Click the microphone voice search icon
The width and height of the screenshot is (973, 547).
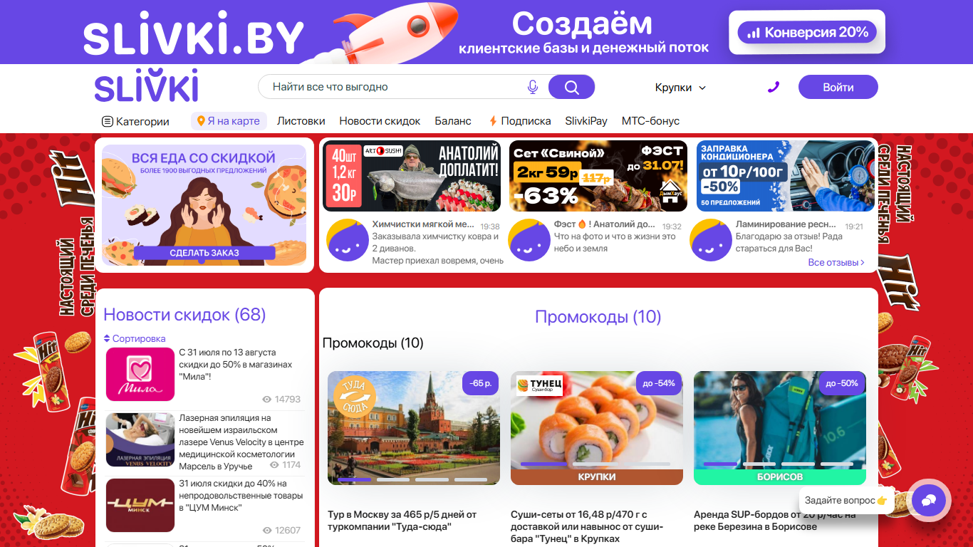(x=532, y=87)
